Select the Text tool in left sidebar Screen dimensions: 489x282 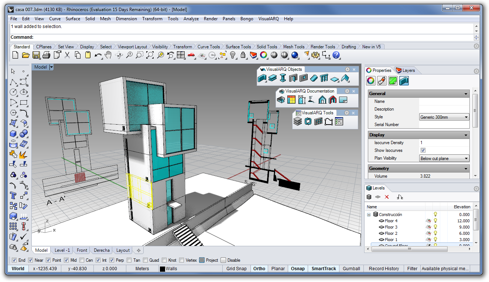13,195
